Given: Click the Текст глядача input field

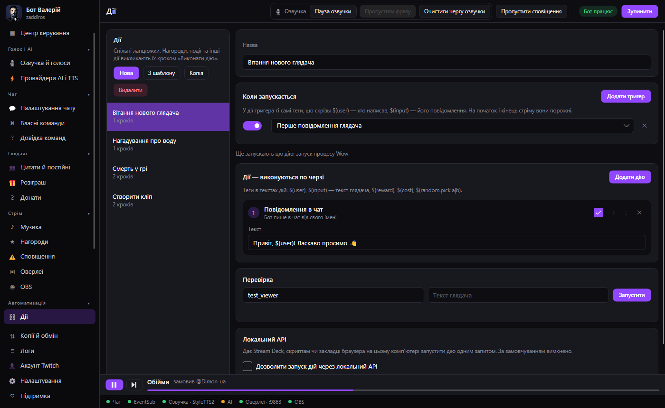Looking at the screenshot, I should [518, 295].
